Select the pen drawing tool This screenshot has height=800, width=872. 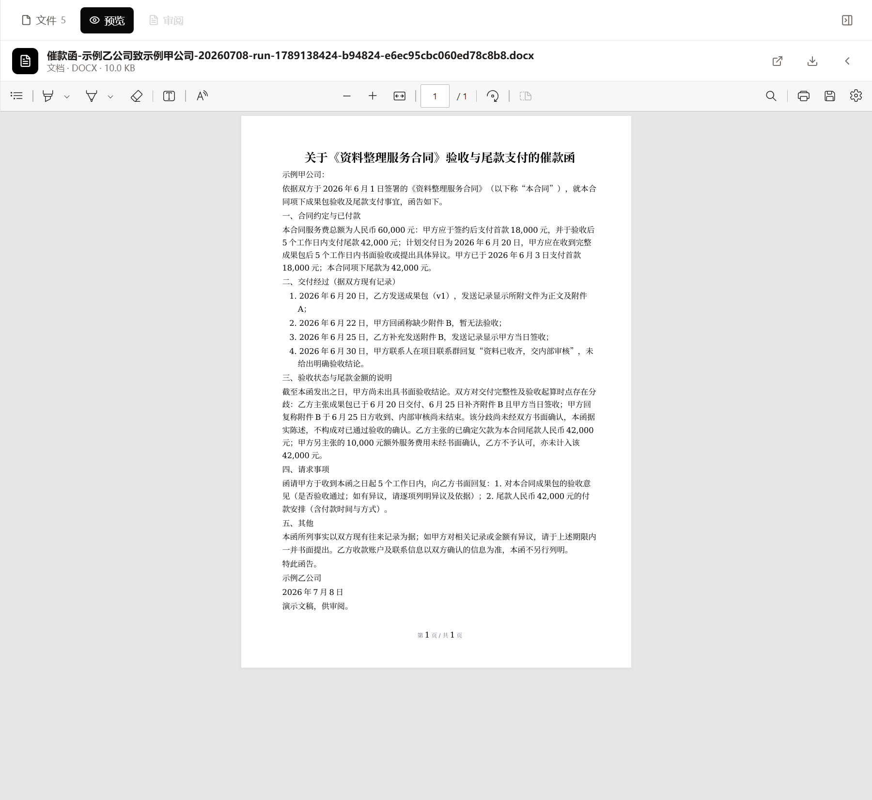92,96
